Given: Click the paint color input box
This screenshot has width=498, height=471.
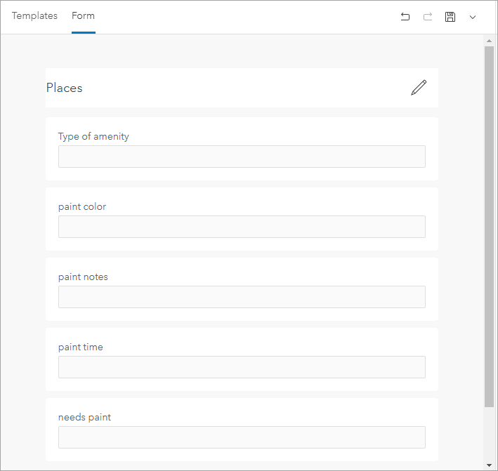Looking at the screenshot, I should point(242,227).
